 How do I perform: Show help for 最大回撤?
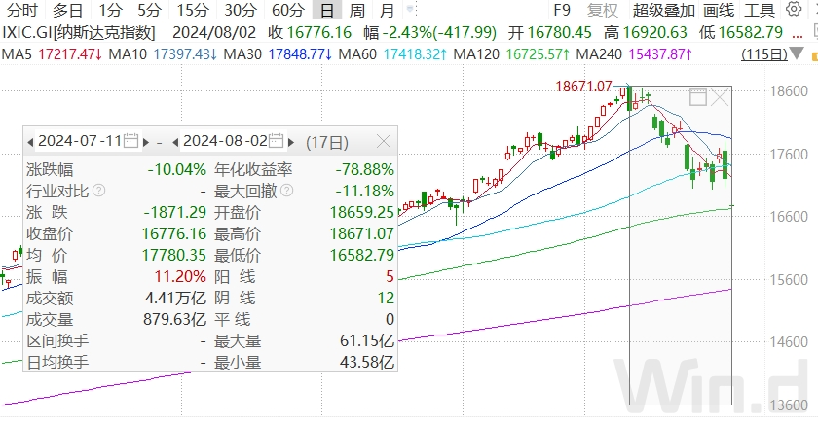[x=286, y=191]
